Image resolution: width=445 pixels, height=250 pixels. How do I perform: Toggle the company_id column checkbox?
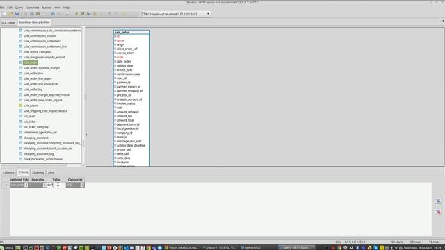115,133
